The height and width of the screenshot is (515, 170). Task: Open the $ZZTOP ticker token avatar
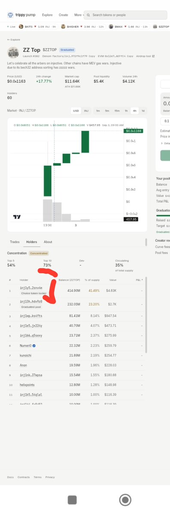155,26
